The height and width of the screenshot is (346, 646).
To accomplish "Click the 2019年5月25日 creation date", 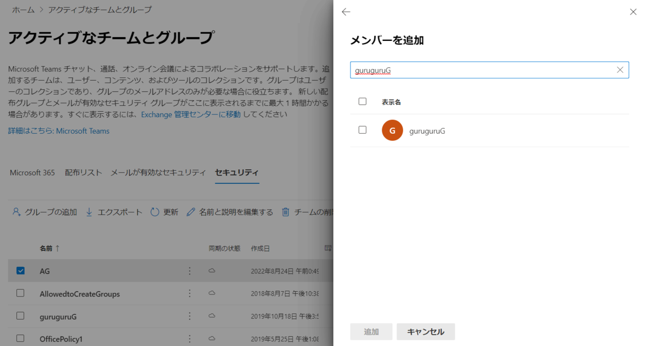I will (285, 339).
